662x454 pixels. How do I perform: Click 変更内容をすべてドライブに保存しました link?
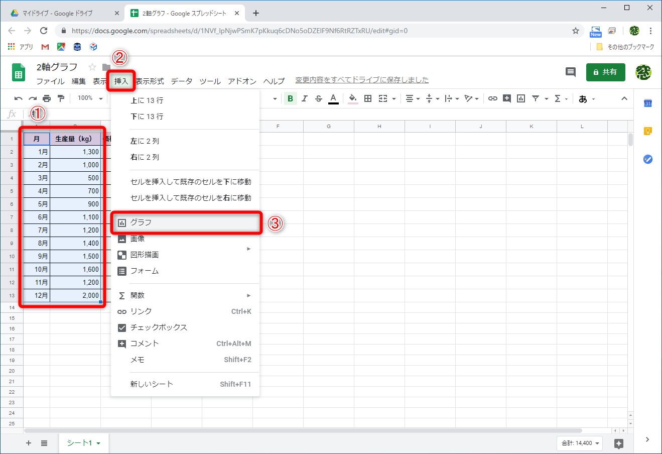[362, 80]
